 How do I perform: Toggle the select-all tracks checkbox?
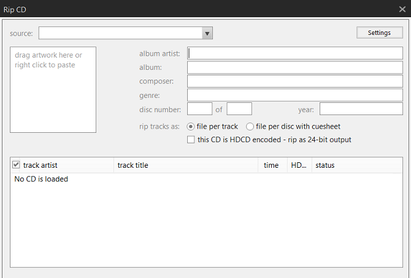point(17,165)
